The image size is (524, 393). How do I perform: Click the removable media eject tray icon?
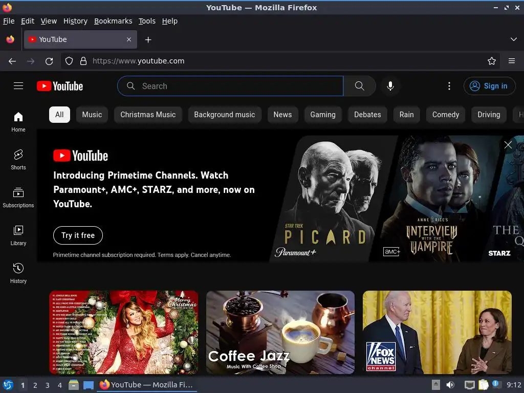click(x=435, y=385)
